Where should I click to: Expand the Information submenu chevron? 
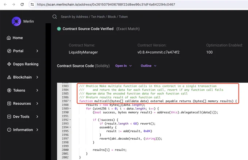click(x=37, y=130)
